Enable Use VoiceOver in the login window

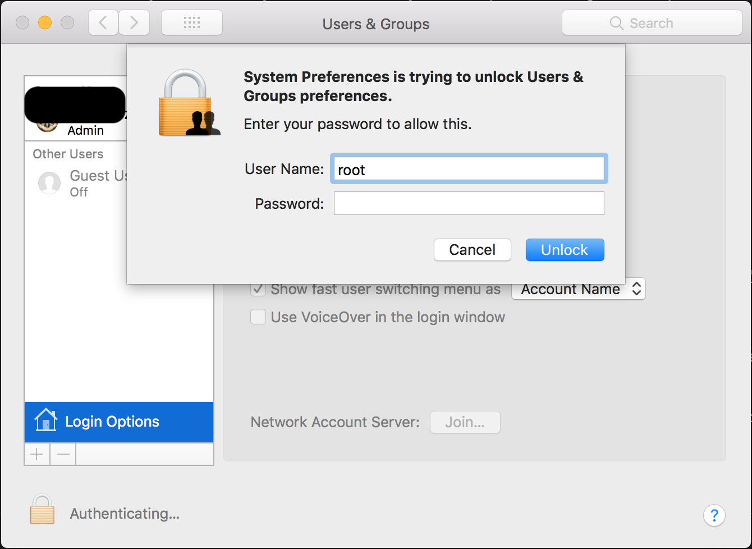pos(258,317)
